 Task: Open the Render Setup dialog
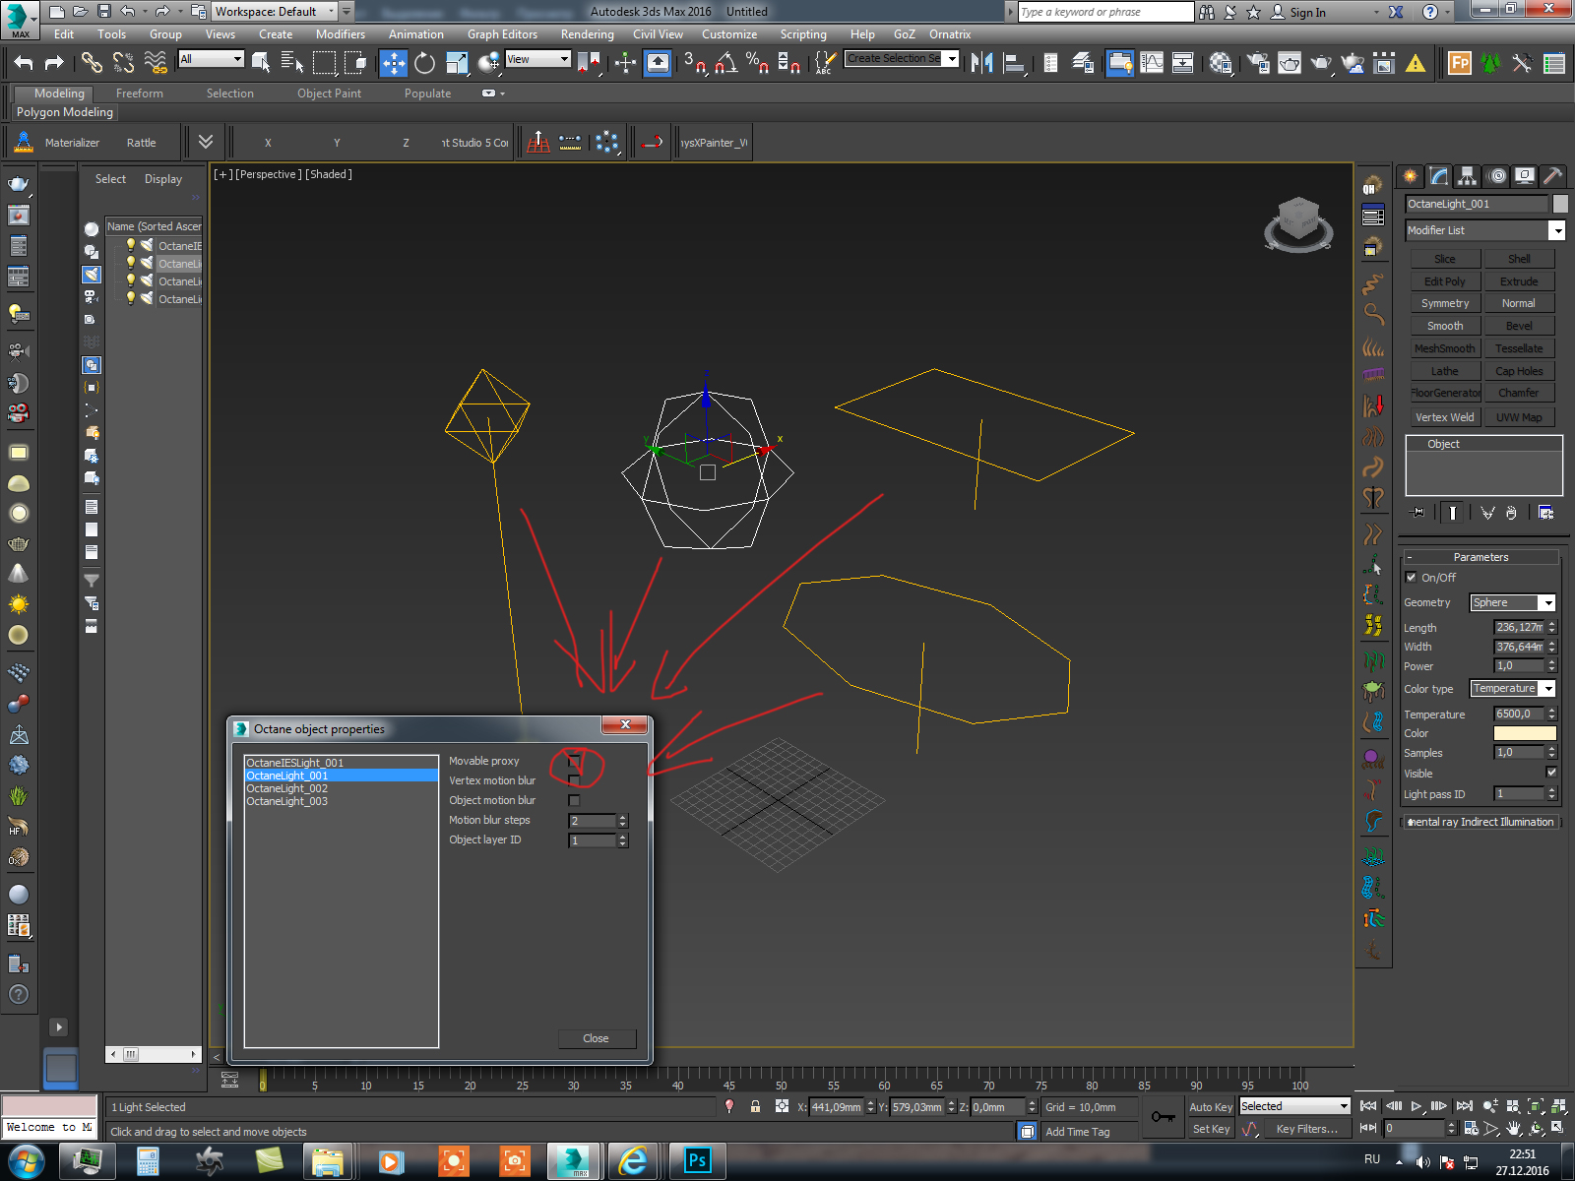pos(1257,63)
